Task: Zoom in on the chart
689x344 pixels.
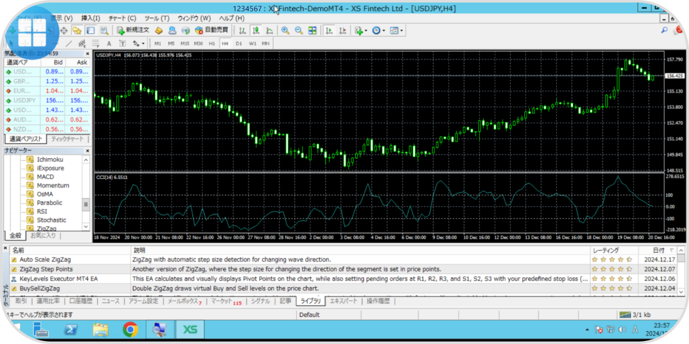Action: (285, 30)
